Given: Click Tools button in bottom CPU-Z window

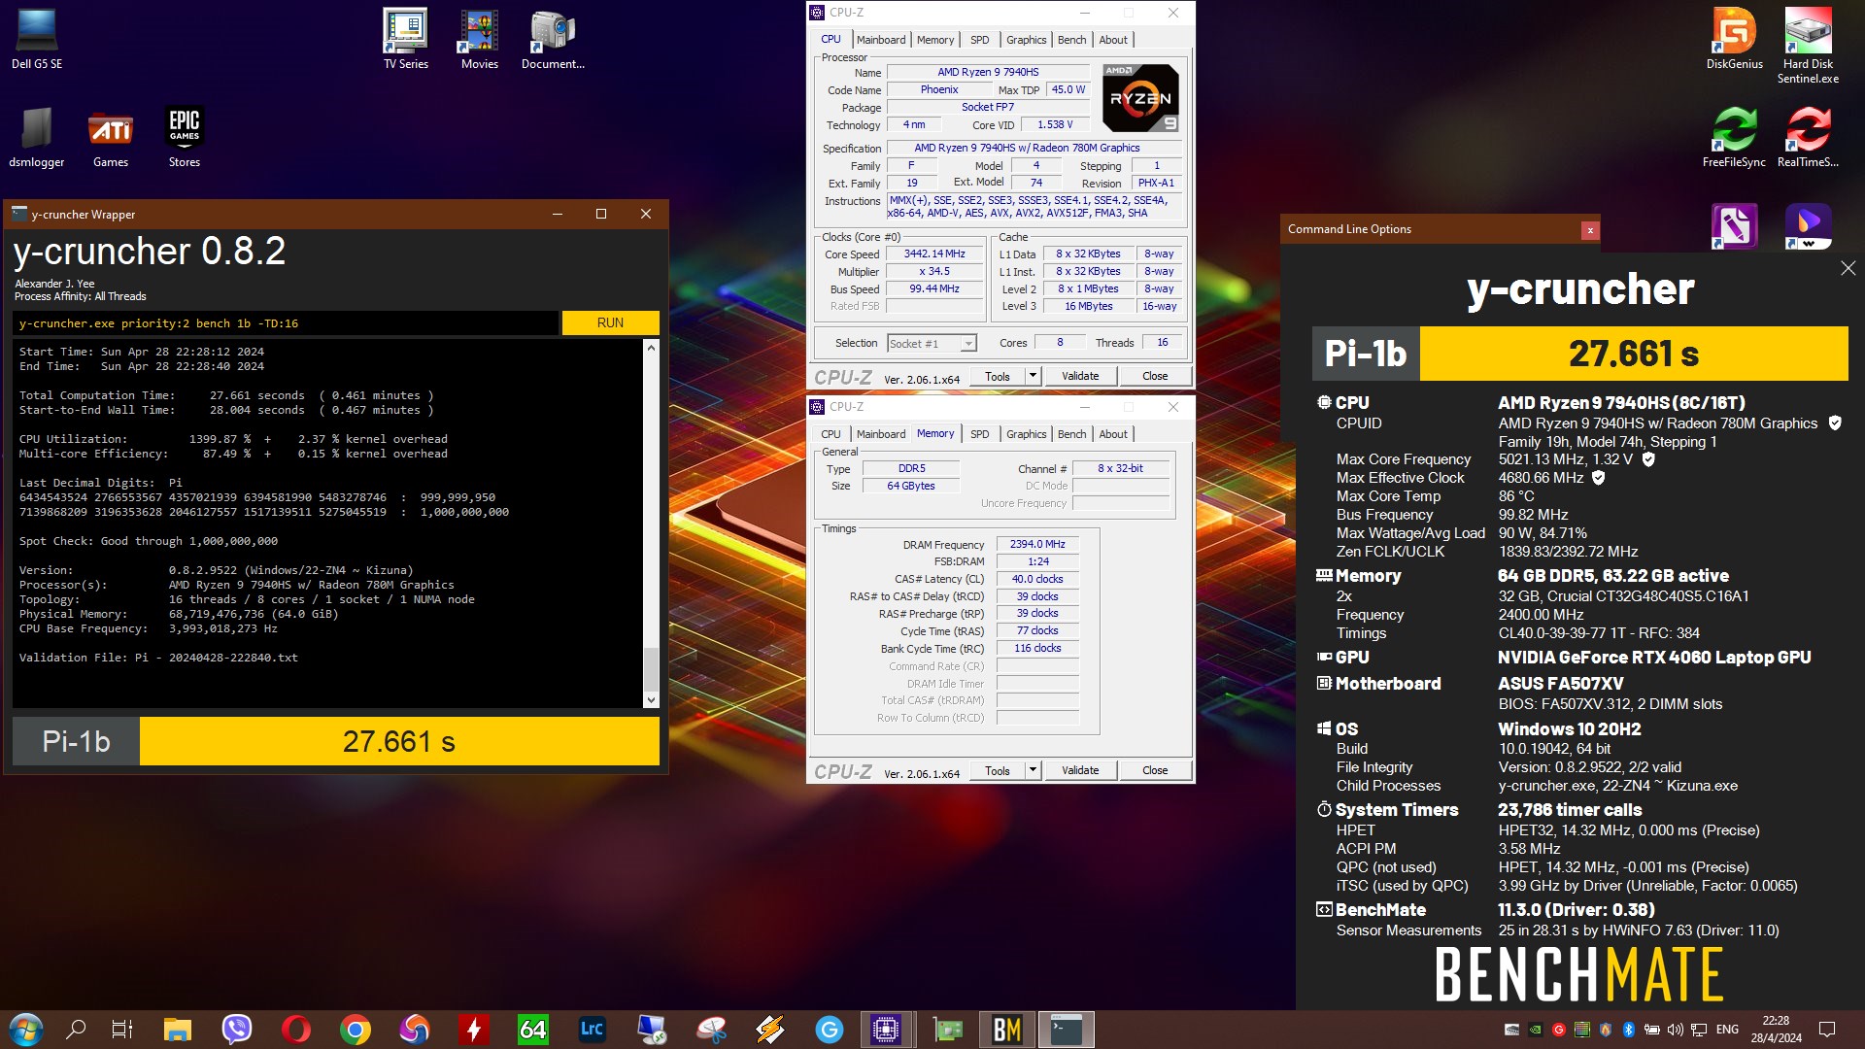Looking at the screenshot, I should point(998,770).
